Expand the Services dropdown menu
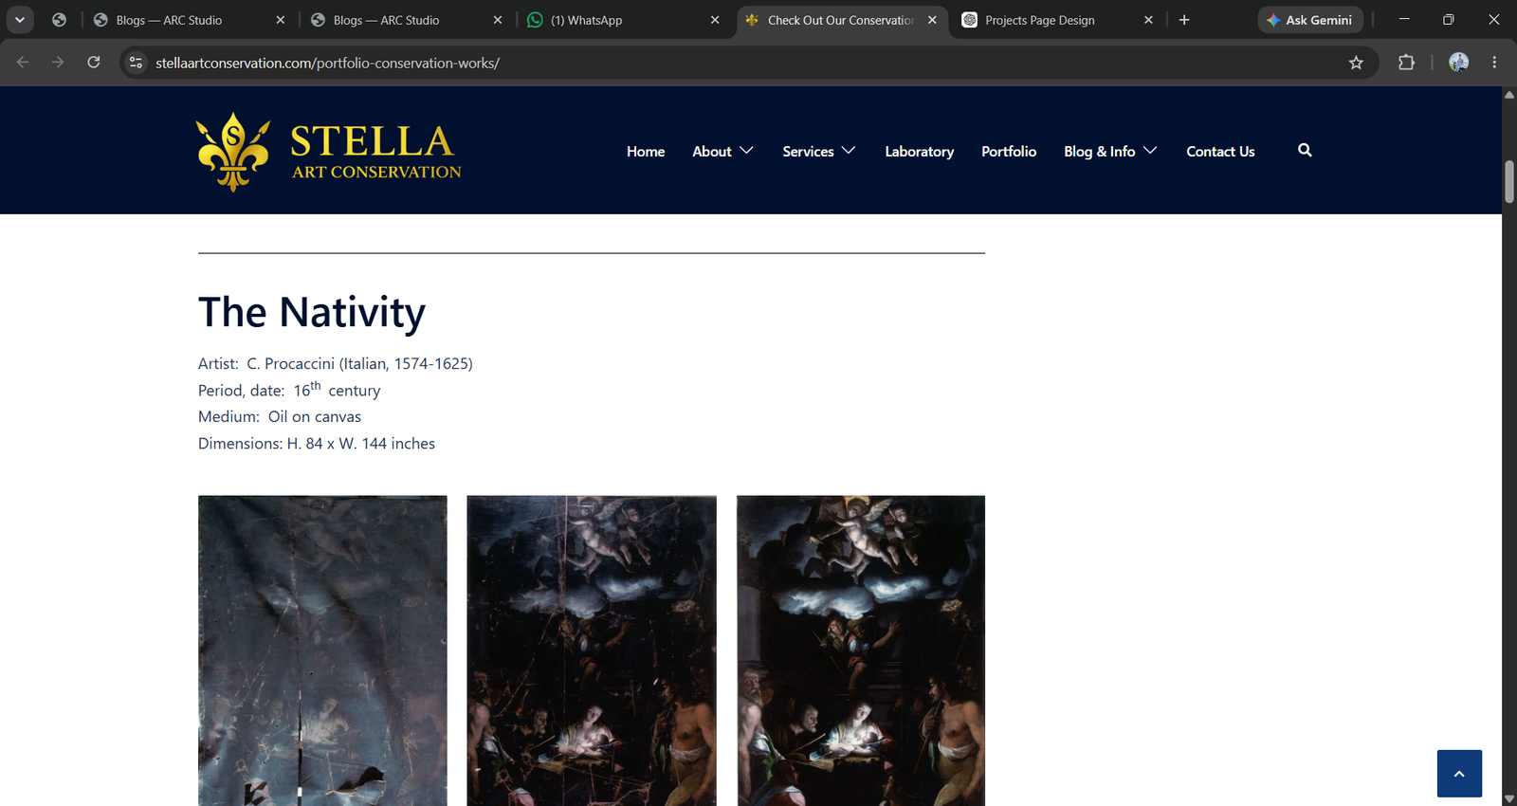The height and width of the screenshot is (806, 1517). (819, 151)
